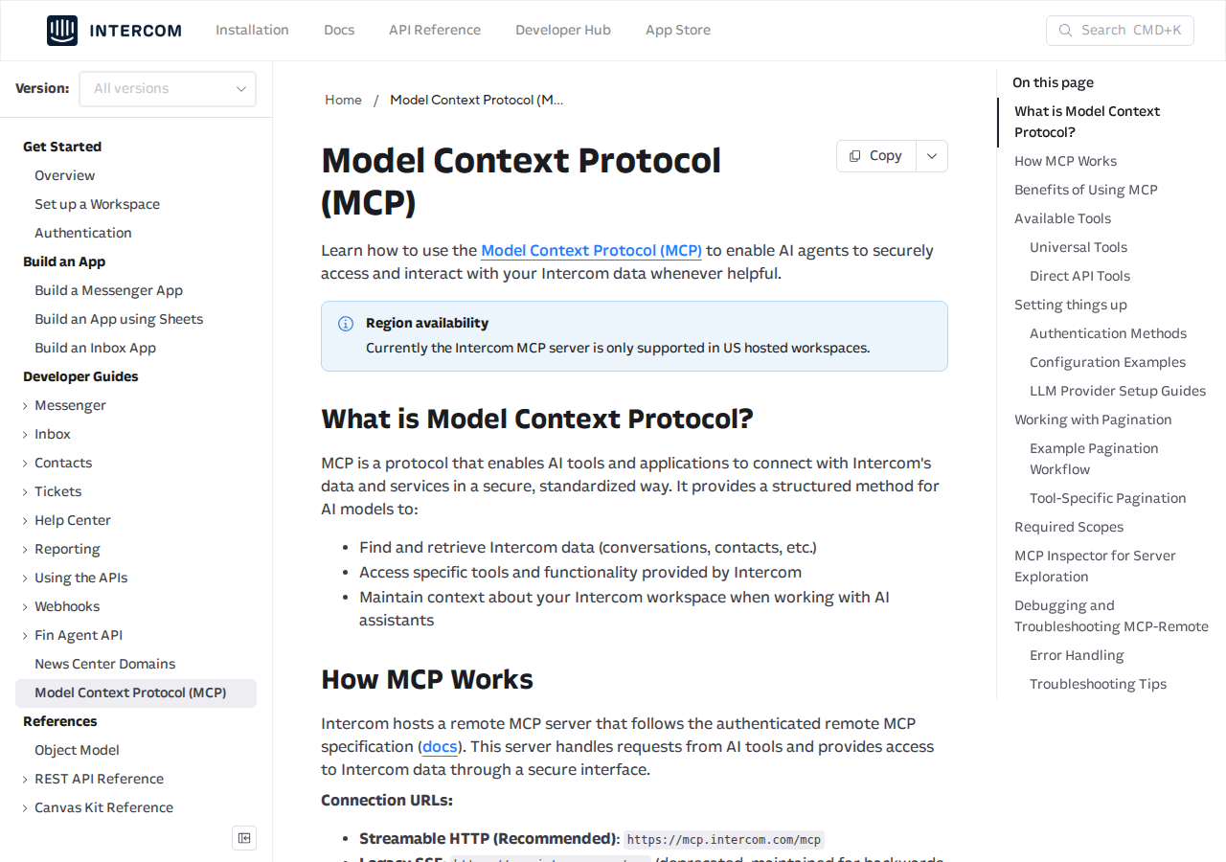This screenshot has height=862, width=1226.
Task: Jump to Required Scopes section
Action: click(1069, 527)
